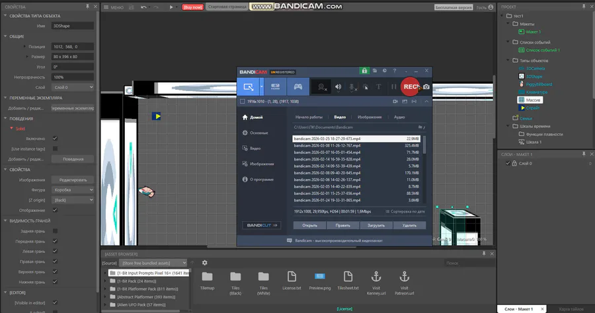Tick the checkbox beside 1916x1010 area
The width and height of the screenshot is (595, 313).
[x=243, y=102]
